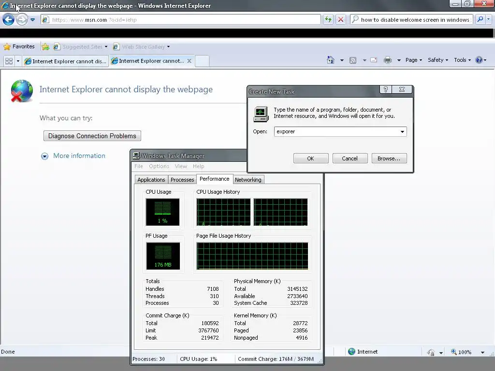Viewport: 495px width, 371px height.
Task: Close the second Internet Explorer tab
Action: (189, 61)
